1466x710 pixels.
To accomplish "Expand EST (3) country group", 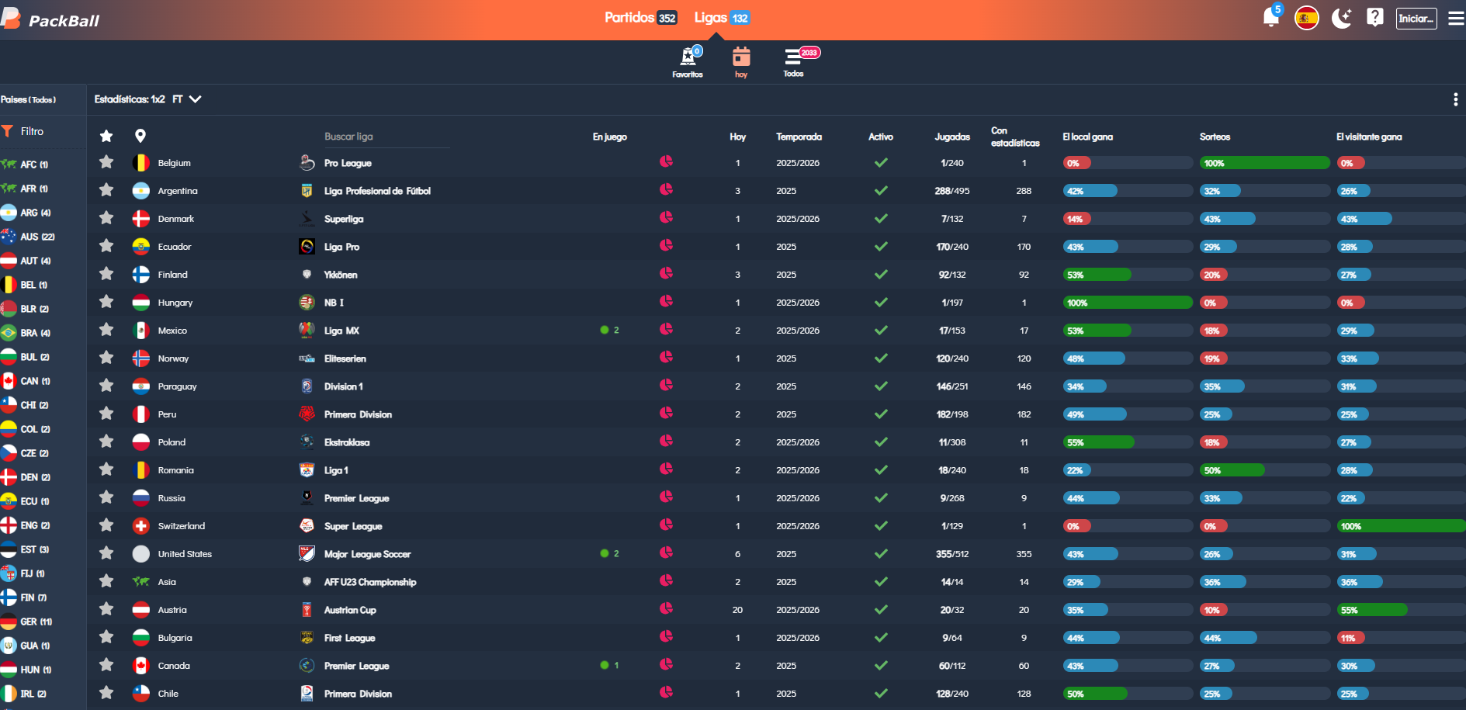I will 25,549.
